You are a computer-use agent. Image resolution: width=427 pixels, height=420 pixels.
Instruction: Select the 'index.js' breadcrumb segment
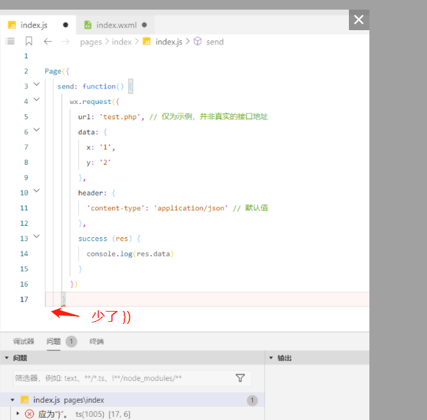(x=169, y=42)
